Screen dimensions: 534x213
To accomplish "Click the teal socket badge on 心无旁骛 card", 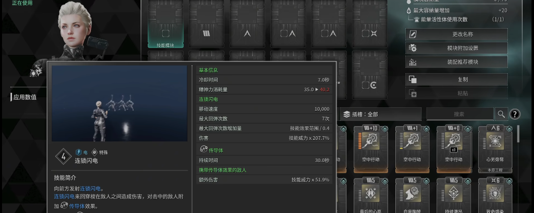I will pyautogui.click(x=509, y=129).
